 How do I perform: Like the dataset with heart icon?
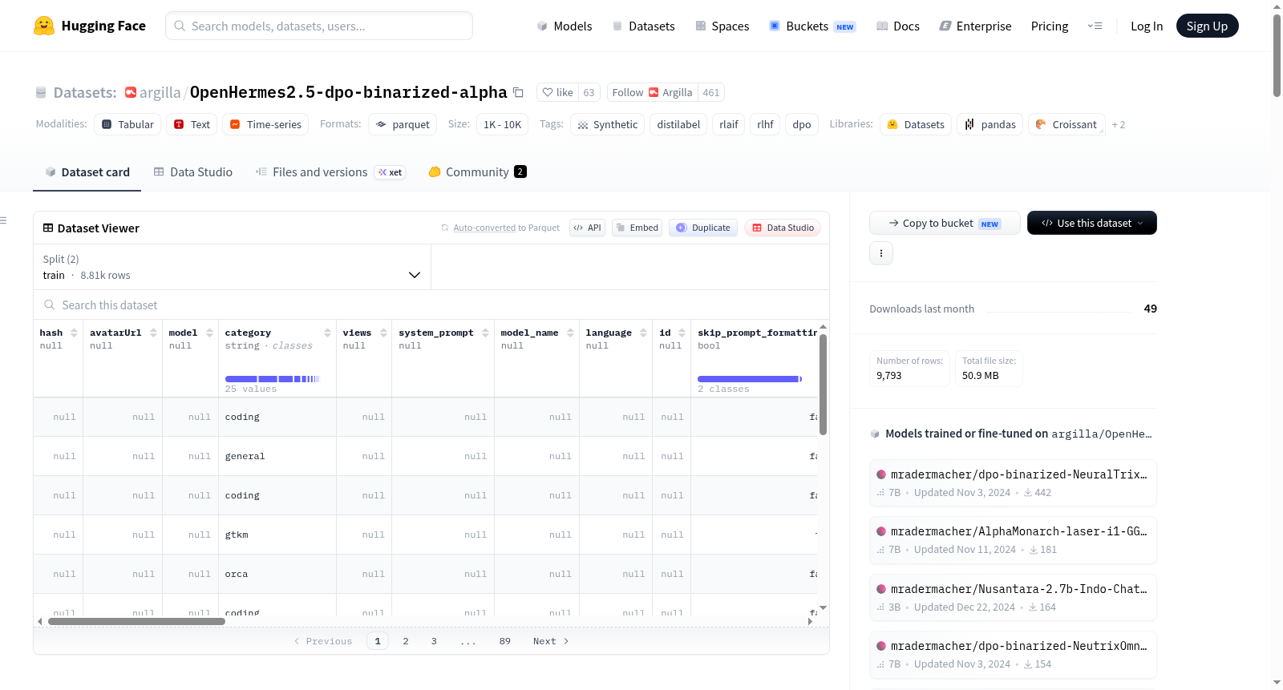557,93
